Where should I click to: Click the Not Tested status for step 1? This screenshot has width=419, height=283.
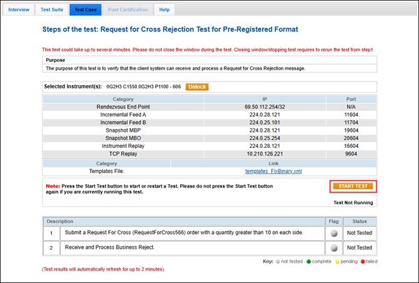click(361, 234)
